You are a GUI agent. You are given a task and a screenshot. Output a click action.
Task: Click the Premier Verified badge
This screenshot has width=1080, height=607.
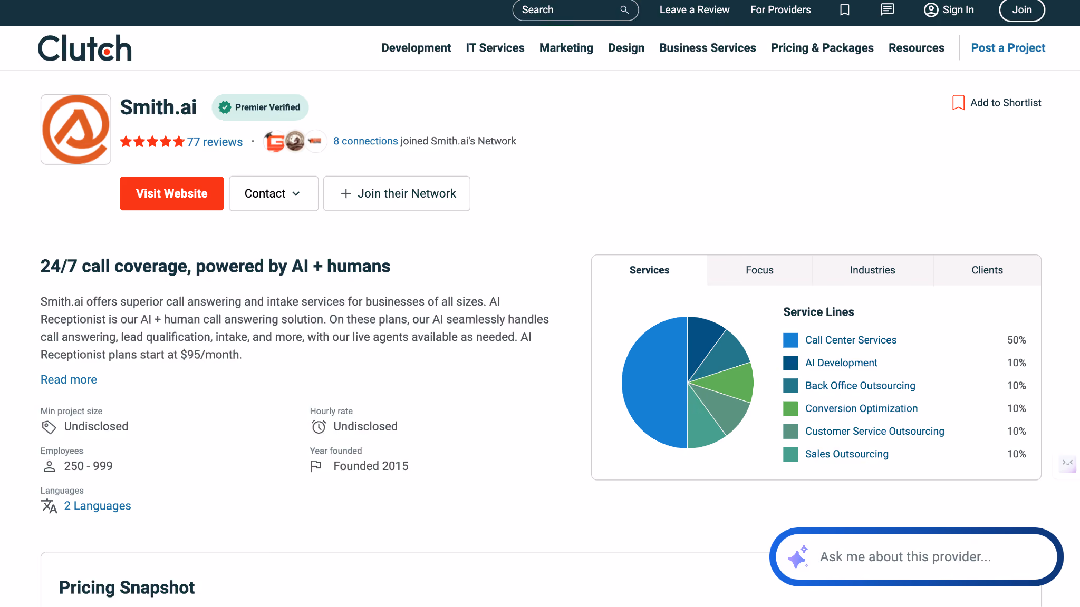coord(260,107)
